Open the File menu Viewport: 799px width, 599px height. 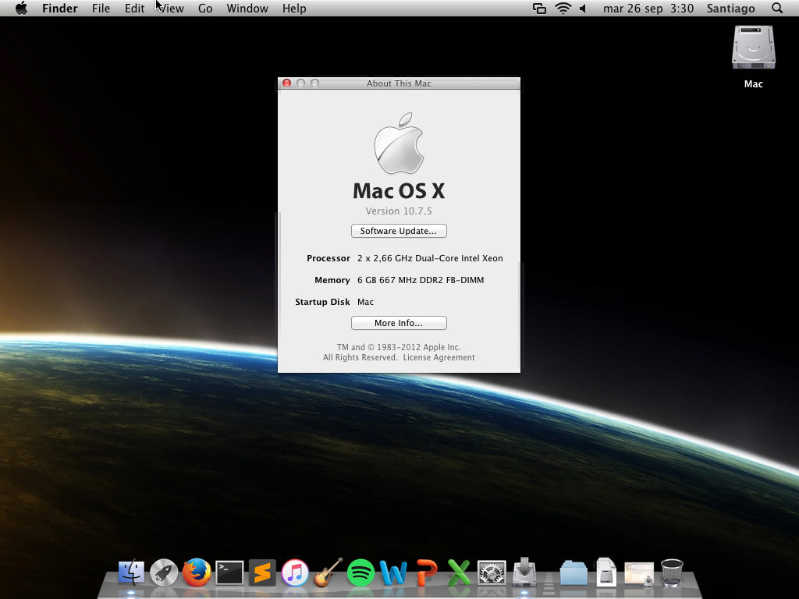(101, 9)
